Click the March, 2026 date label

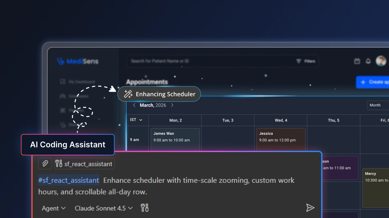153,105
